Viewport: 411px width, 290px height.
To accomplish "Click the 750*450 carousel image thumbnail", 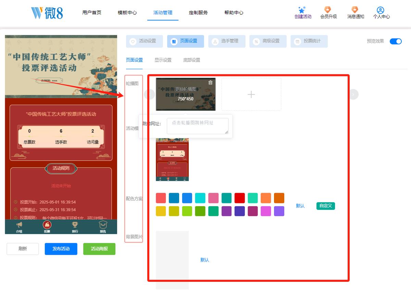I will (186, 94).
